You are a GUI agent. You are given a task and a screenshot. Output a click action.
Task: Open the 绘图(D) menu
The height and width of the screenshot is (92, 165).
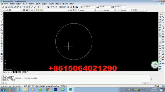[x=44, y=4]
